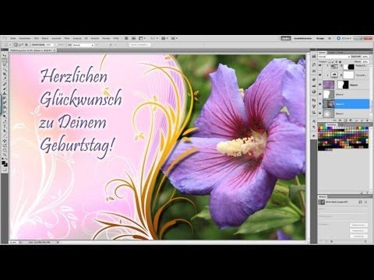Click the Farbbereich button in Masken panel
The image size is (374, 280).
tap(359, 231)
